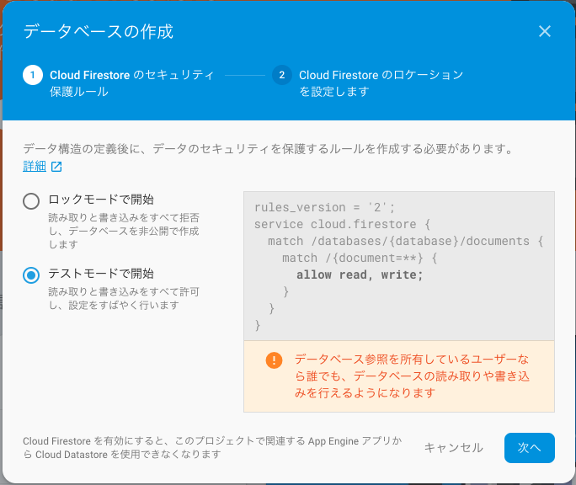Click the データベースの作成 dialog title
This screenshot has height=485, width=576.
click(98, 31)
